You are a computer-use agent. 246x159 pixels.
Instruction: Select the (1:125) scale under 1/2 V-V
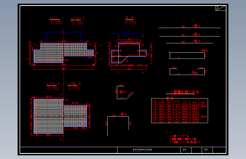[53, 89]
